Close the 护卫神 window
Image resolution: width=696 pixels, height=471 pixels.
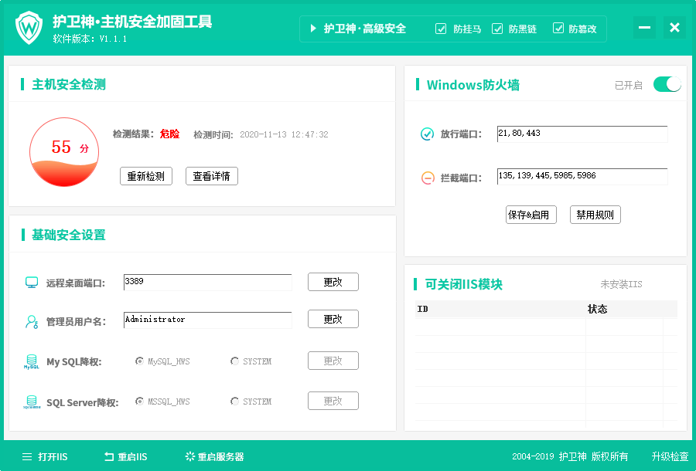tap(674, 28)
